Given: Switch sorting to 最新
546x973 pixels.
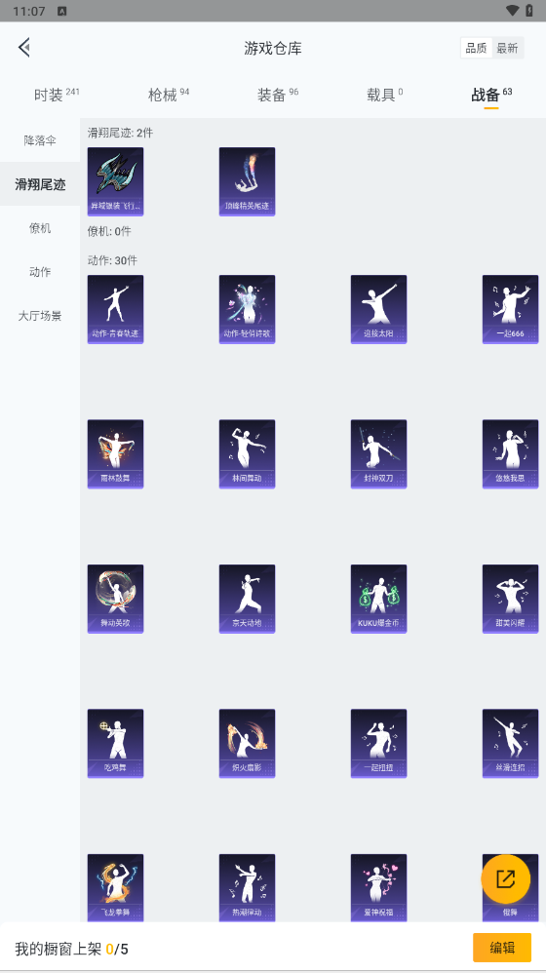Looking at the screenshot, I should (x=508, y=48).
